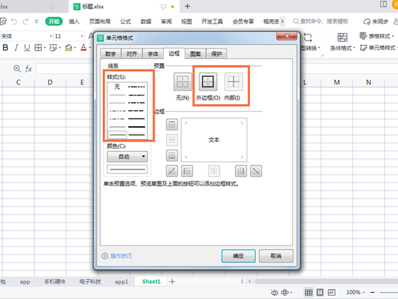This screenshot has width=398, height=299.
Task: Select the 无 no-border preset icon
Action: (182, 82)
